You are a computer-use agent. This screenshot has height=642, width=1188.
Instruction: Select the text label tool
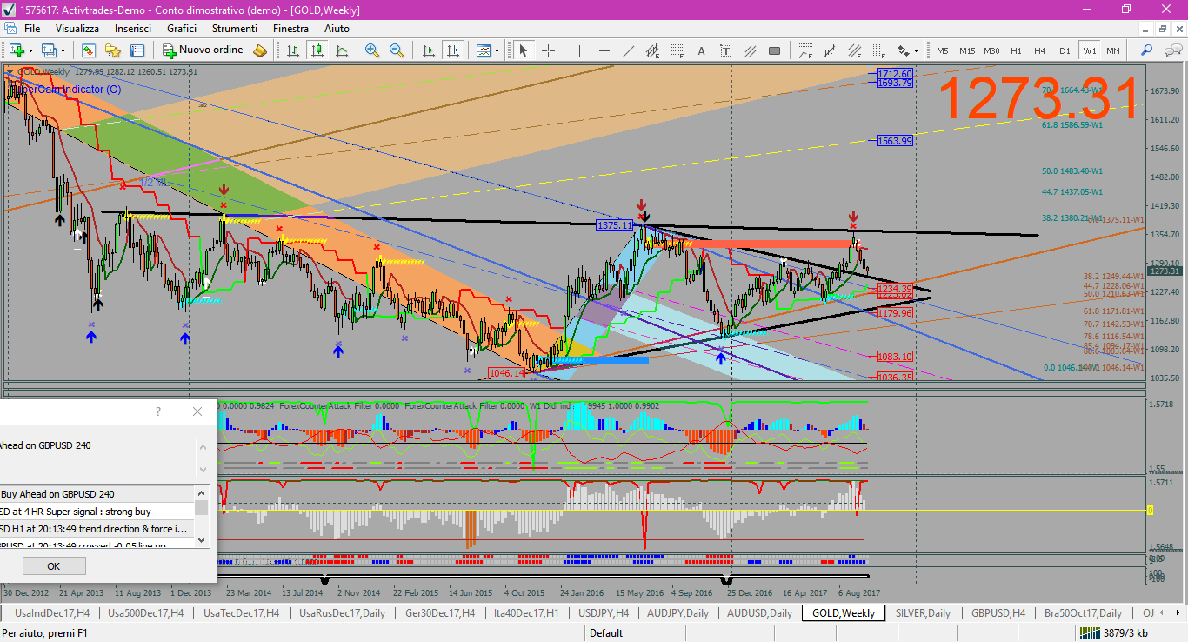point(725,50)
